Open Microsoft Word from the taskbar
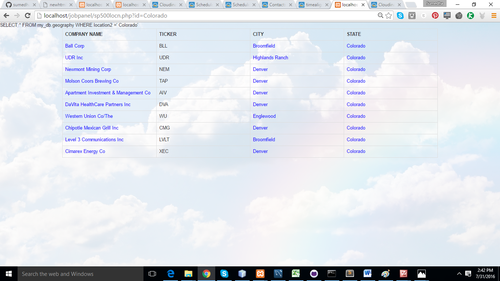 pyautogui.click(x=367, y=274)
